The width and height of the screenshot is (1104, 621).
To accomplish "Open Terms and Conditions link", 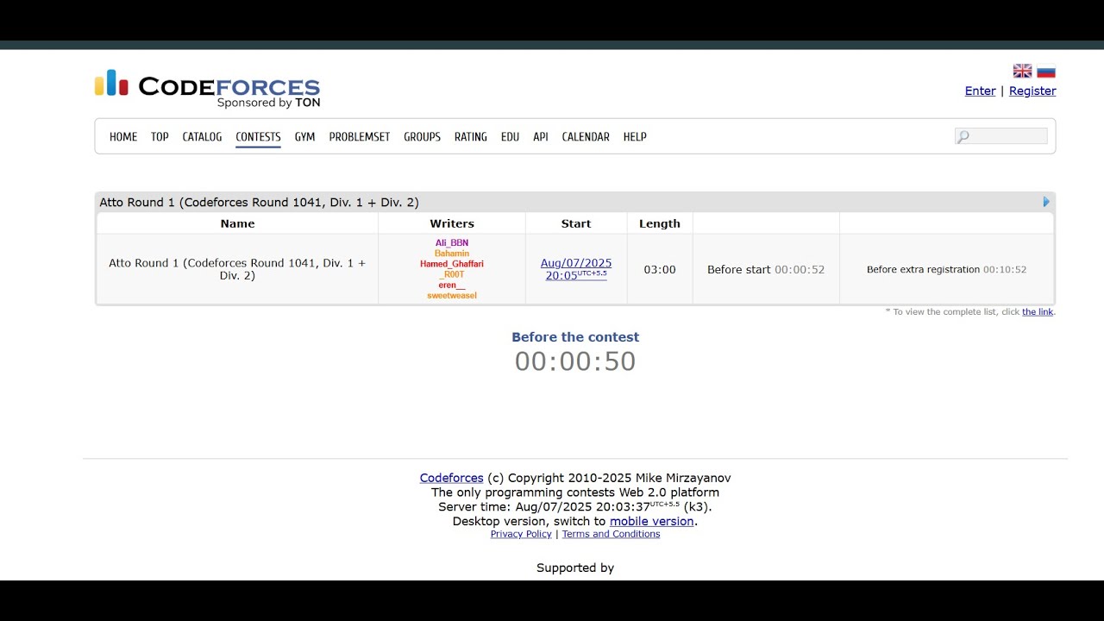I will click(611, 534).
